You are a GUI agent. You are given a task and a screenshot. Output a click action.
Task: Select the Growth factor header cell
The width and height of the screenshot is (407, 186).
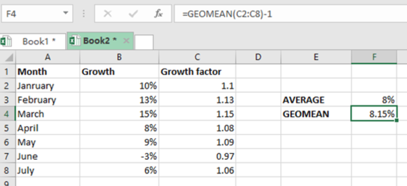197,71
